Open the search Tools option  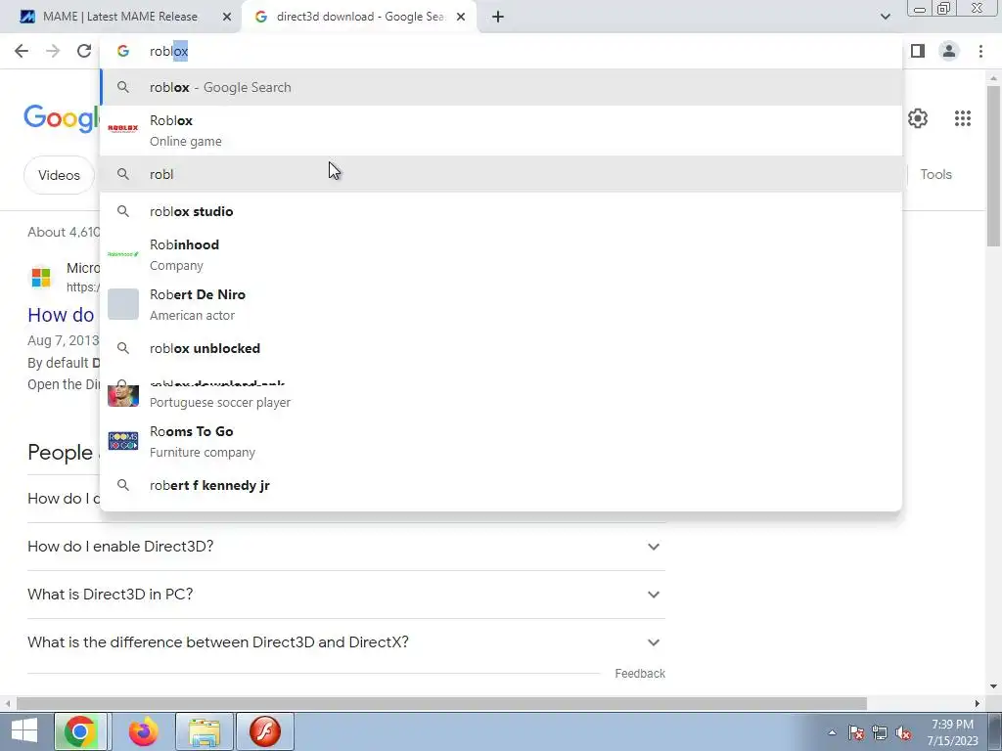(935, 174)
